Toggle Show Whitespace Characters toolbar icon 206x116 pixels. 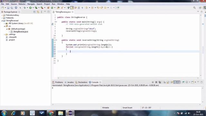82,8
